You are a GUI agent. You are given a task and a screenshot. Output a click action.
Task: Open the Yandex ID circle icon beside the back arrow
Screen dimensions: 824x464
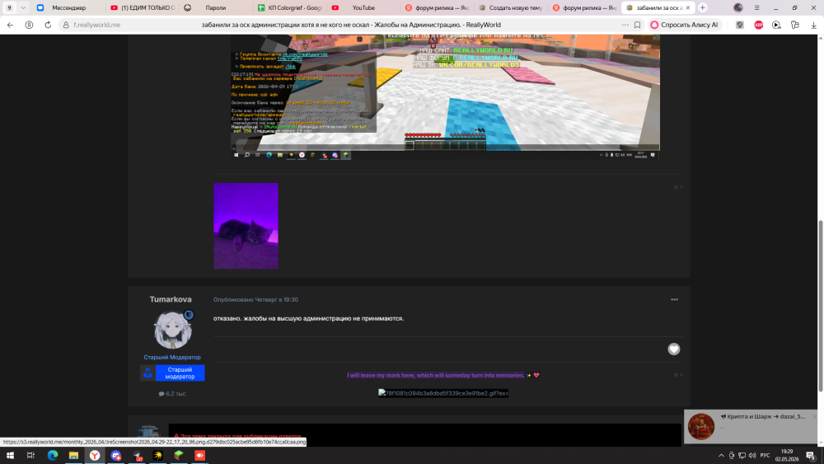click(x=29, y=25)
